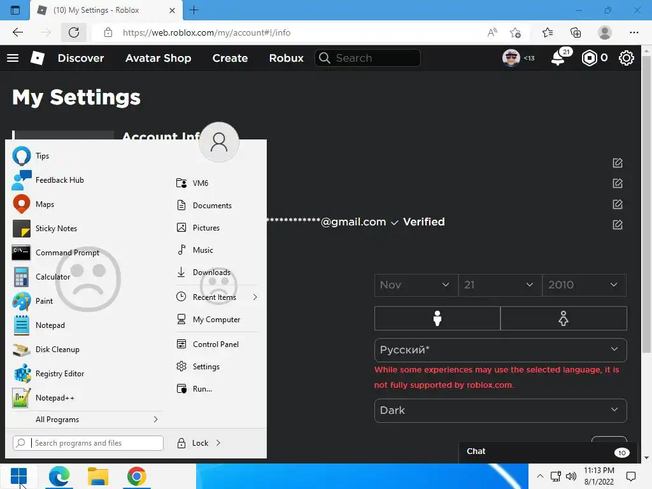The height and width of the screenshot is (489, 652).
Task: Open the Robux link in Roblox header
Action: [286, 58]
